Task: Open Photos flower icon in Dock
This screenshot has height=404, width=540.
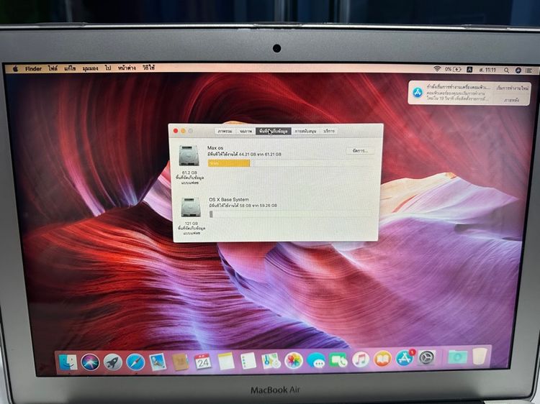Action: tap(294, 360)
